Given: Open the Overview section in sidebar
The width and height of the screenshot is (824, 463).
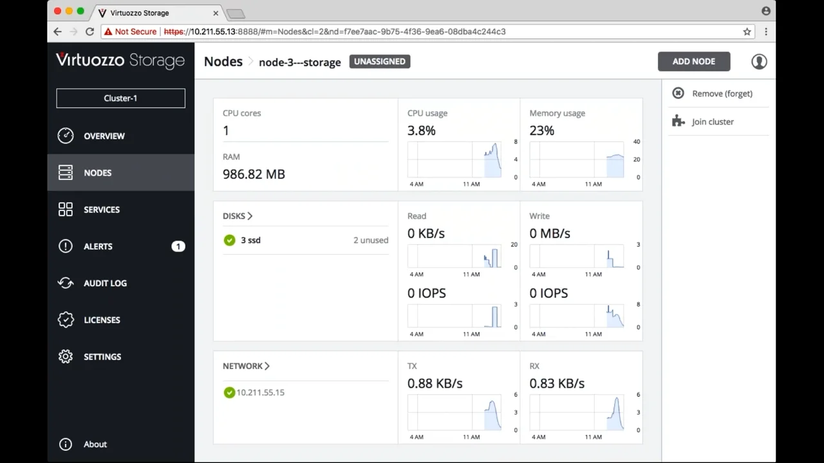Looking at the screenshot, I should tap(104, 136).
